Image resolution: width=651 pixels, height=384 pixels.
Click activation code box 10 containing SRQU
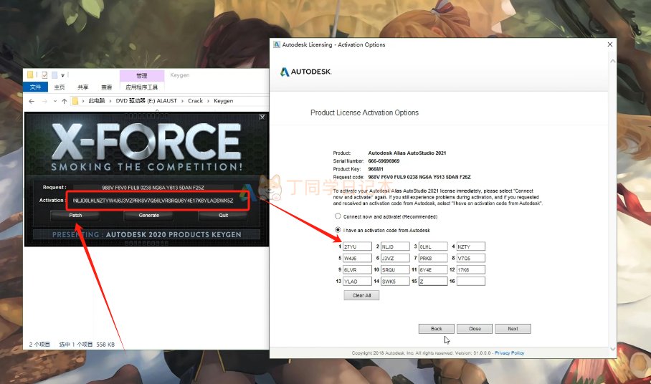pos(395,269)
